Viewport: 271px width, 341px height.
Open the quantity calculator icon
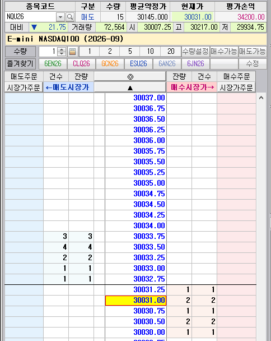pyautogui.click(x=72, y=52)
